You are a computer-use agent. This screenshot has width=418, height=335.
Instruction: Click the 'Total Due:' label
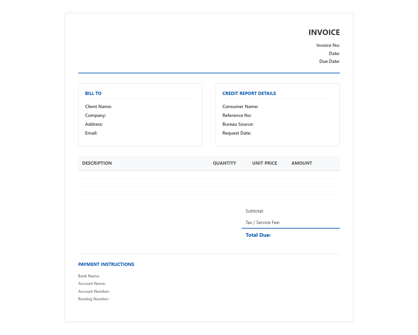click(x=258, y=235)
